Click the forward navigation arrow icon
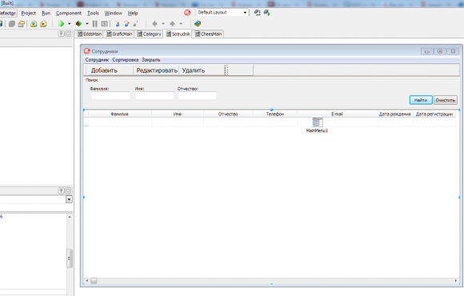Image resolution: width=464 pixels, height=296 pixels. click(172, 24)
